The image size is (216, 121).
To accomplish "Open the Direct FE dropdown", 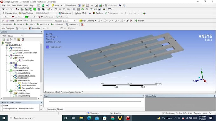I will point(72,24).
